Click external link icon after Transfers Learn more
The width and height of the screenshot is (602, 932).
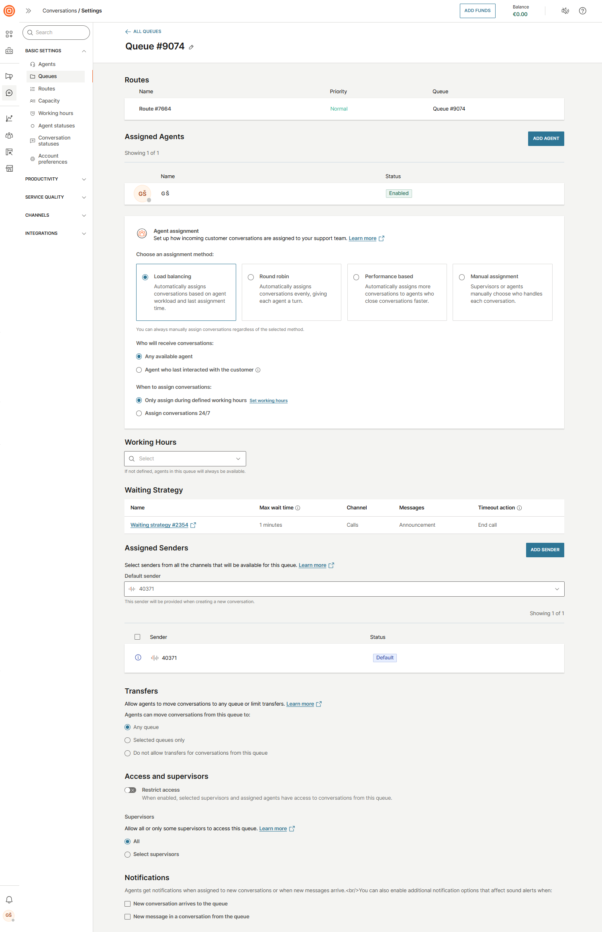(319, 704)
